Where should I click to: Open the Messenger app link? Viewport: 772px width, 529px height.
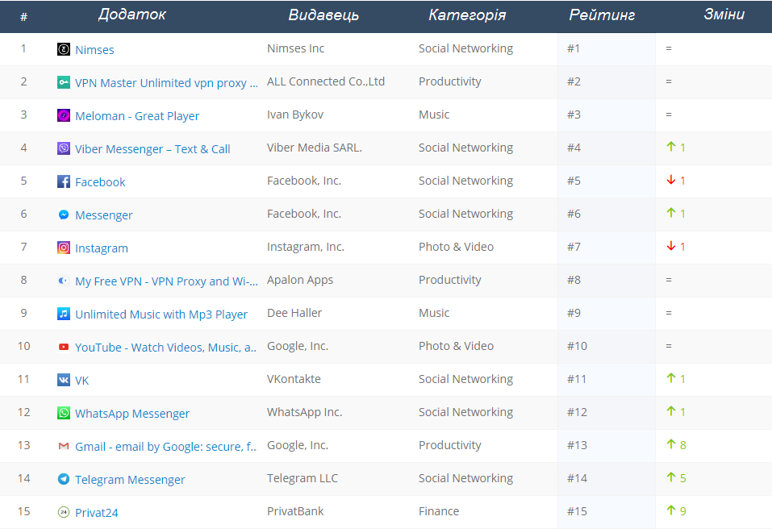click(104, 215)
